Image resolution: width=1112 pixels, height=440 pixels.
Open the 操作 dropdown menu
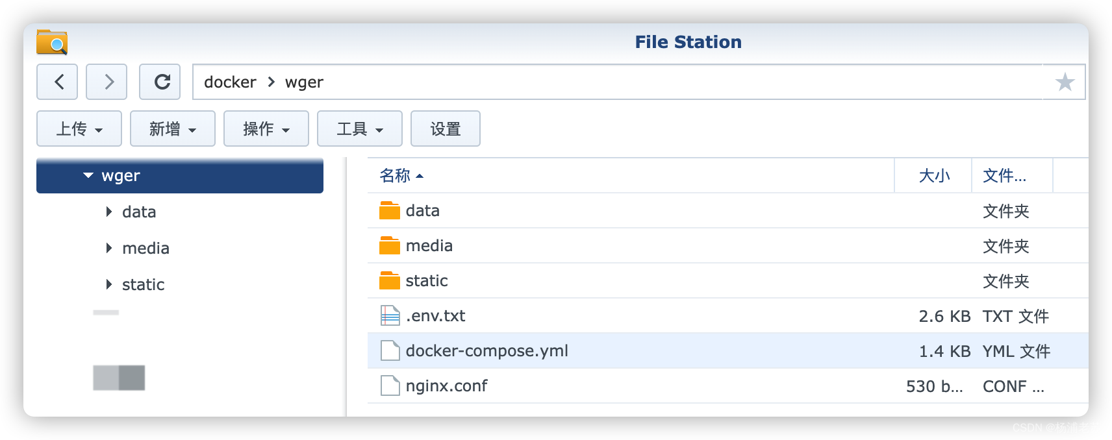tap(266, 128)
